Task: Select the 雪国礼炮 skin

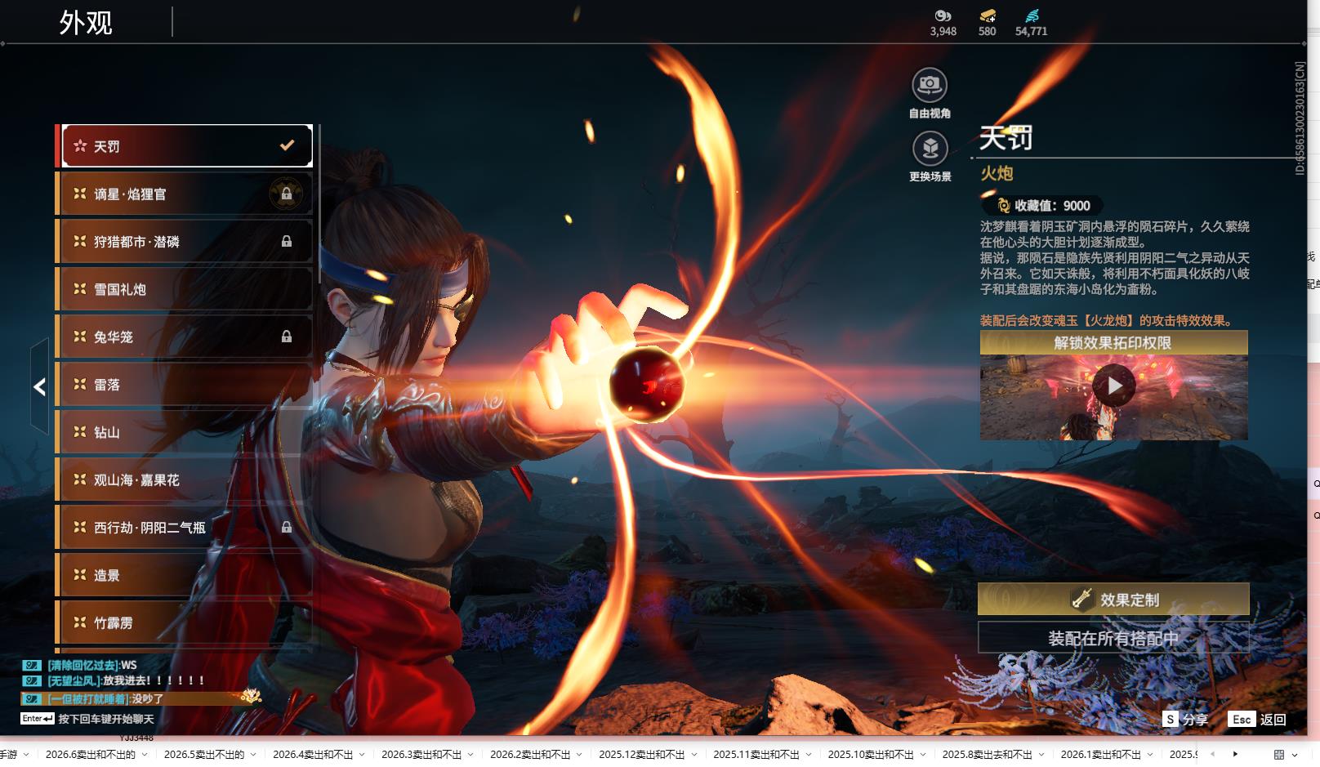Action: [x=184, y=289]
